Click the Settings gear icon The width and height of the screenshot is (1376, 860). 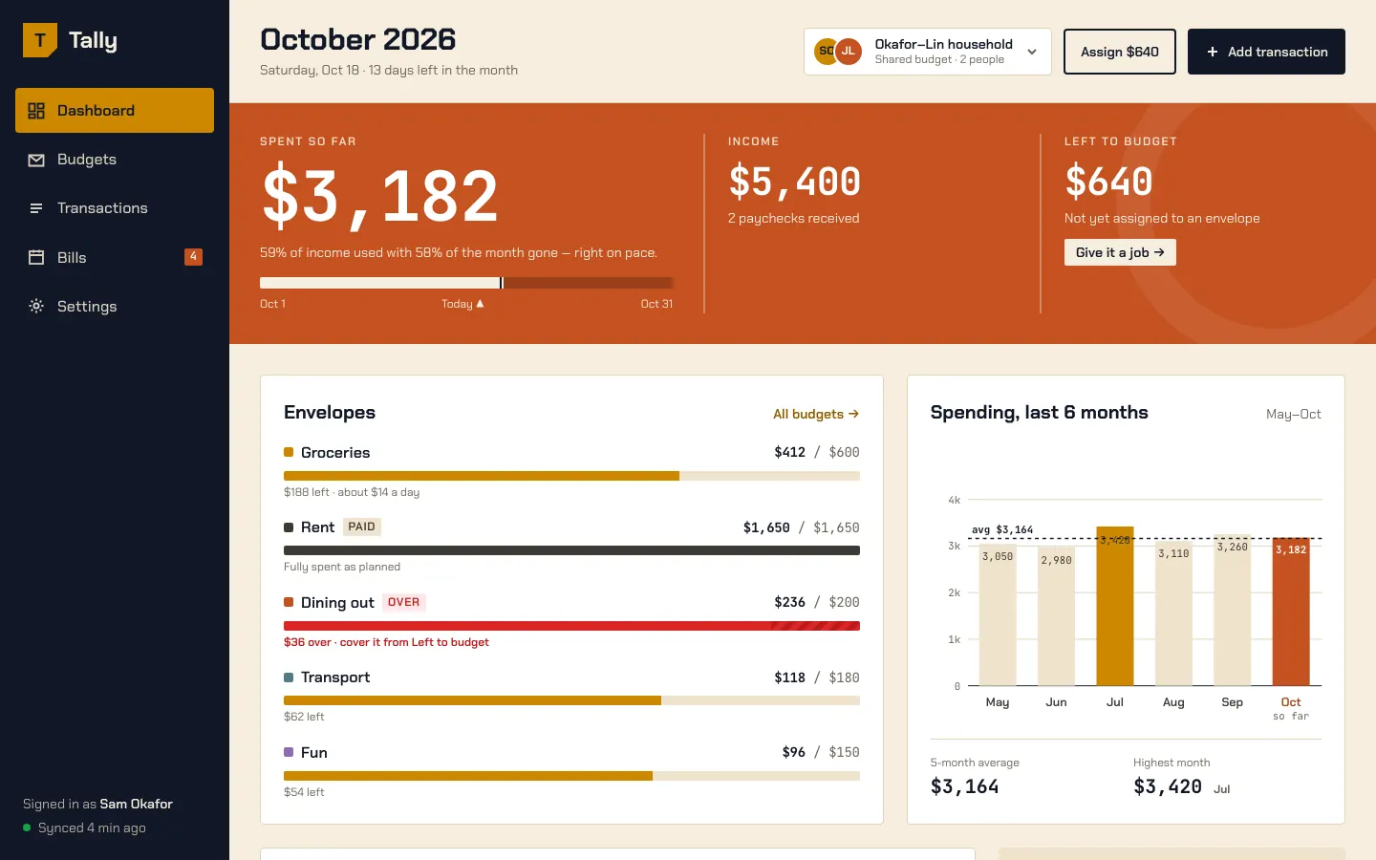point(36,306)
